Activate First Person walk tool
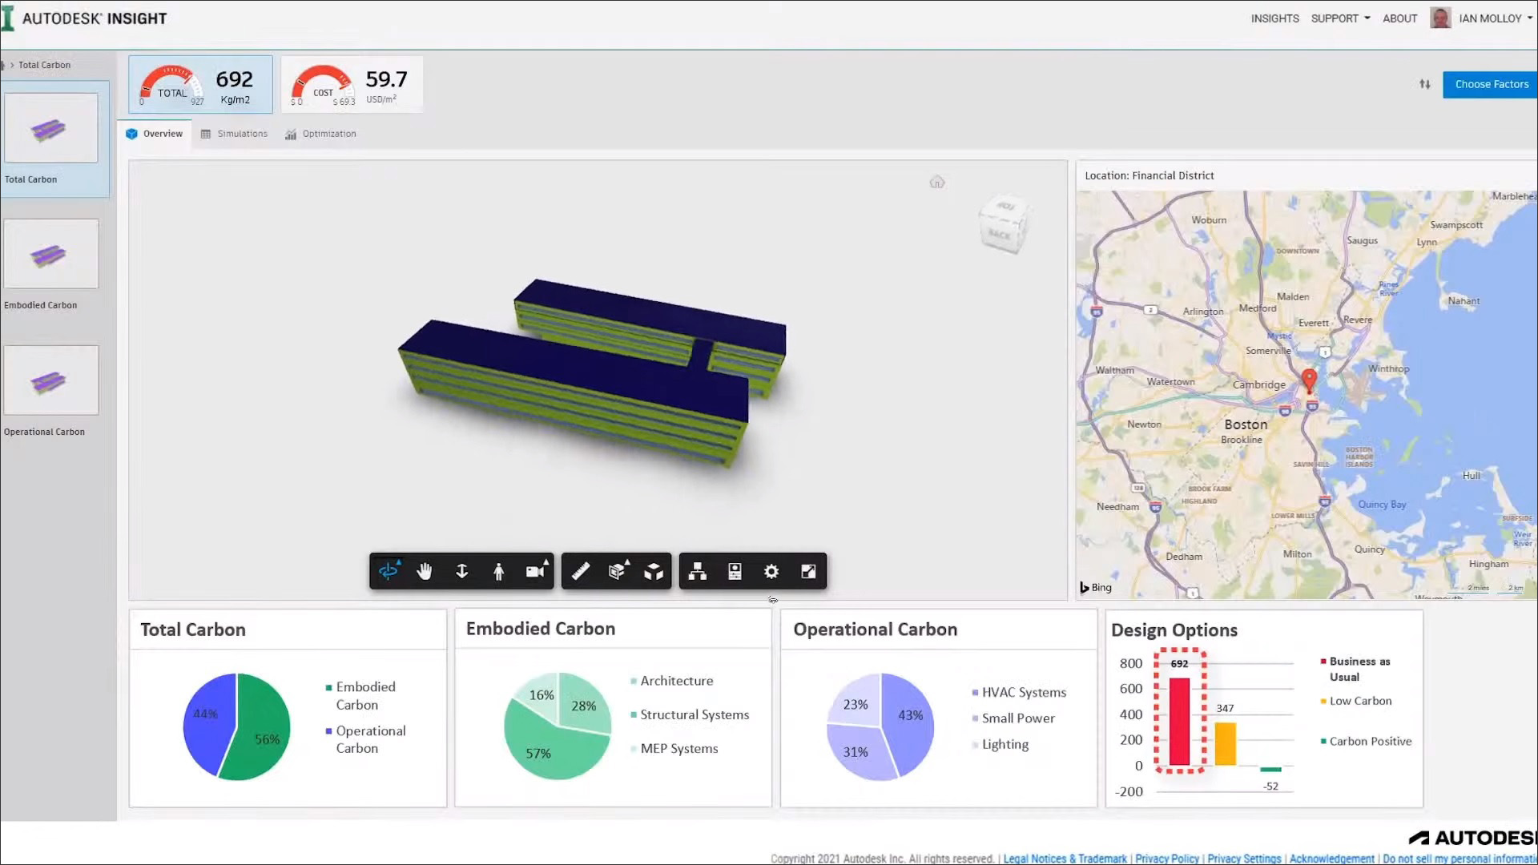The height and width of the screenshot is (865, 1538). 499,571
